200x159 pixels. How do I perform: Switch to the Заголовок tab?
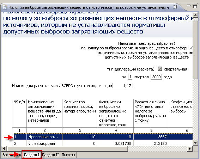click(12, 155)
